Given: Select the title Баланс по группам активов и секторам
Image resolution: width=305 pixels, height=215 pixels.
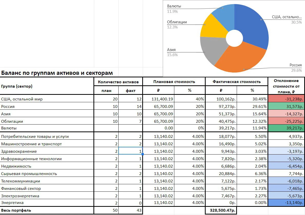Looking at the screenshot, I should coord(57,73).
